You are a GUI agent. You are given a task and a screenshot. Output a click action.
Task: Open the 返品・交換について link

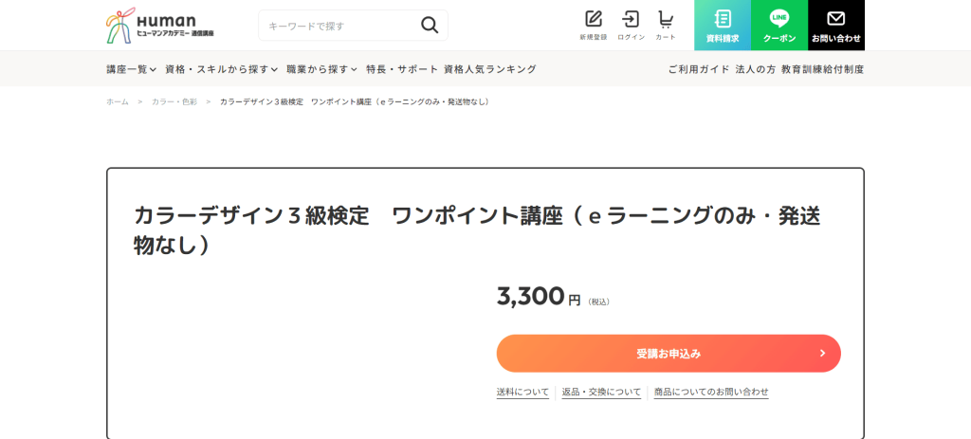pos(601,392)
